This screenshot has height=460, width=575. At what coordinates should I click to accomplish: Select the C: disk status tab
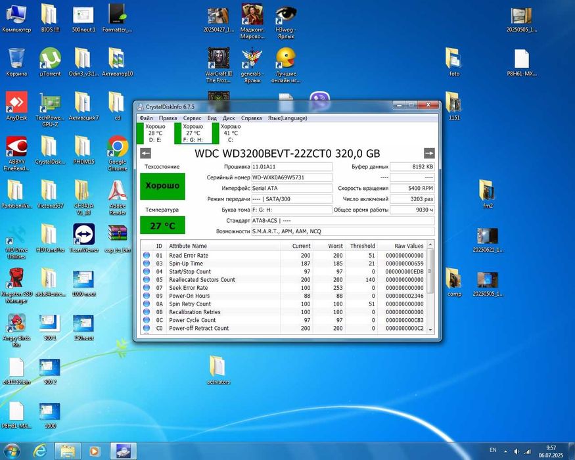pos(230,133)
